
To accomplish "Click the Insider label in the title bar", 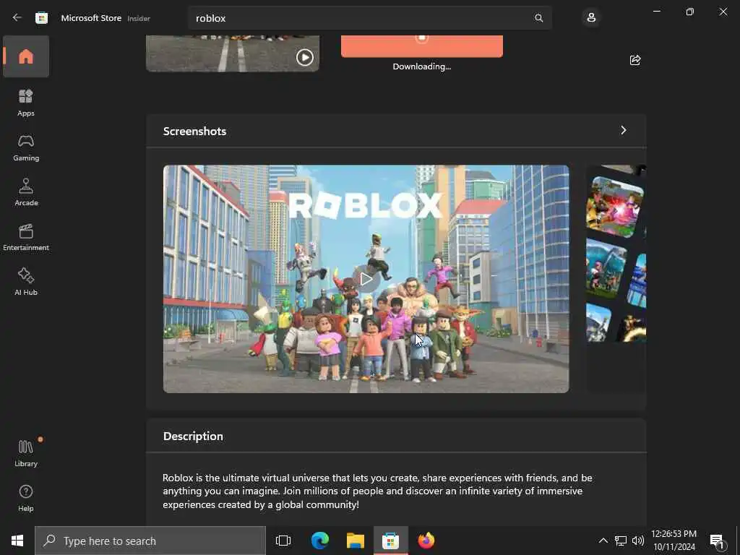I will point(139,18).
